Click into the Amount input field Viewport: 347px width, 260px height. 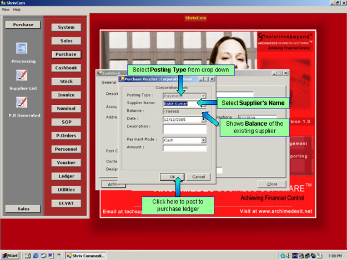tap(184, 148)
